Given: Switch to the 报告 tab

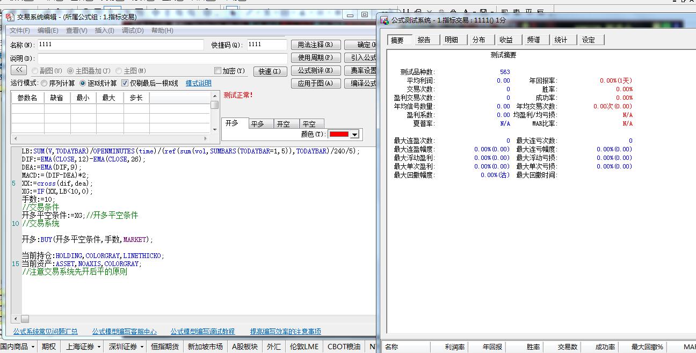Looking at the screenshot, I should coord(424,40).
